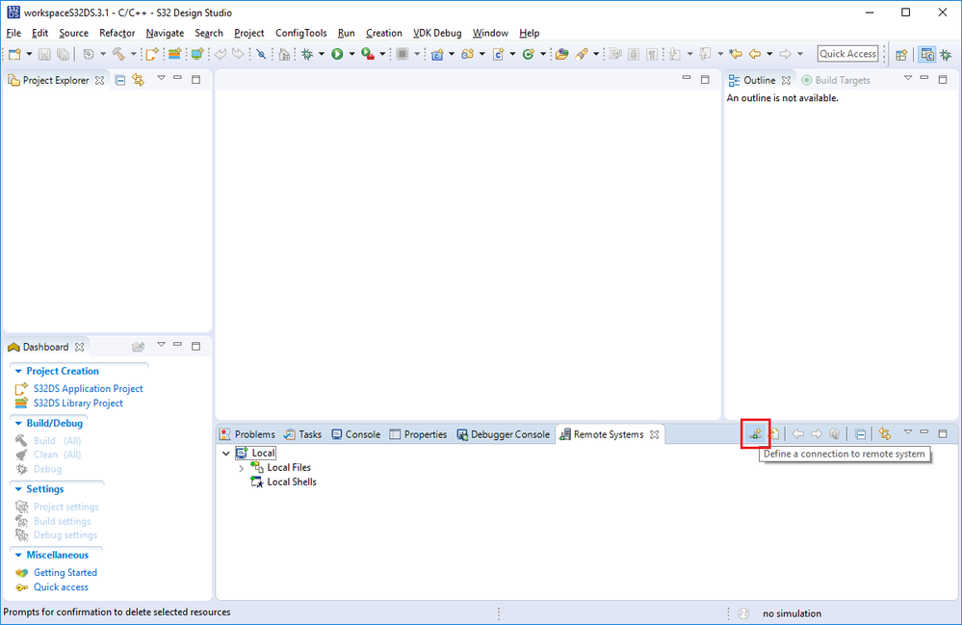Screen dimensions: 962x625
Task: Click the Search flashlight toolbar icon
Action: 581,54
